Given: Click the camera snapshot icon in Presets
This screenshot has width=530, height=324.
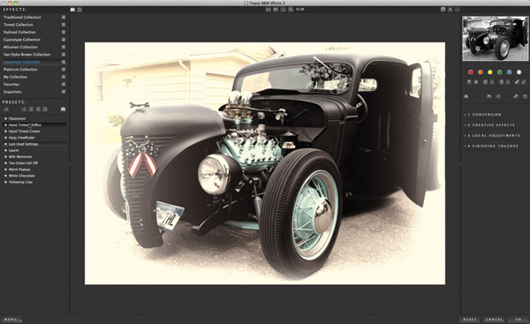Looking at the screenshot, I should pyautogui.click(x=63, y=109).
